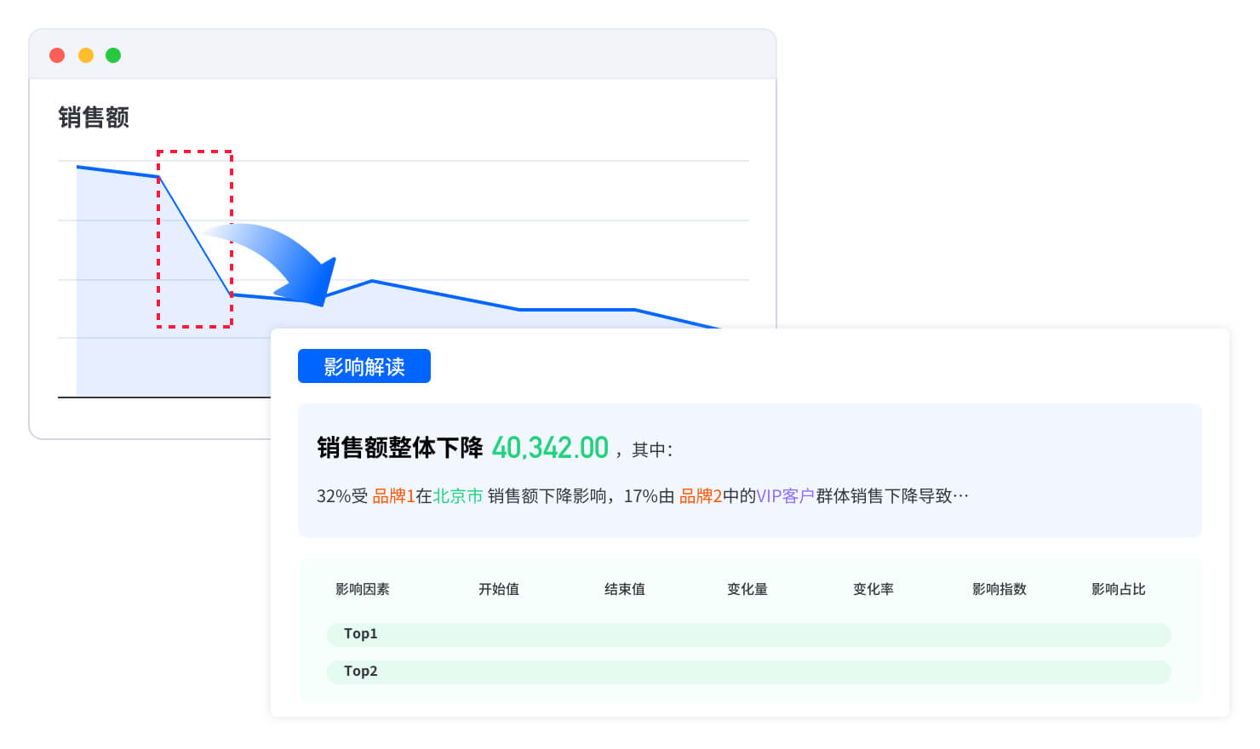Click the yellow minimize dot in the title bar

(85, 55)
